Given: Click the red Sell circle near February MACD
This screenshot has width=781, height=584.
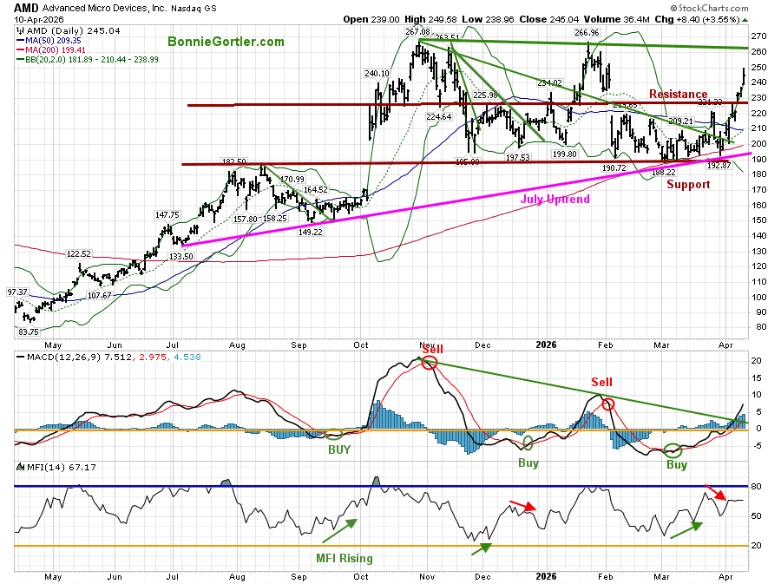Looking at the screenshot, I should click(x=608, y=404).
